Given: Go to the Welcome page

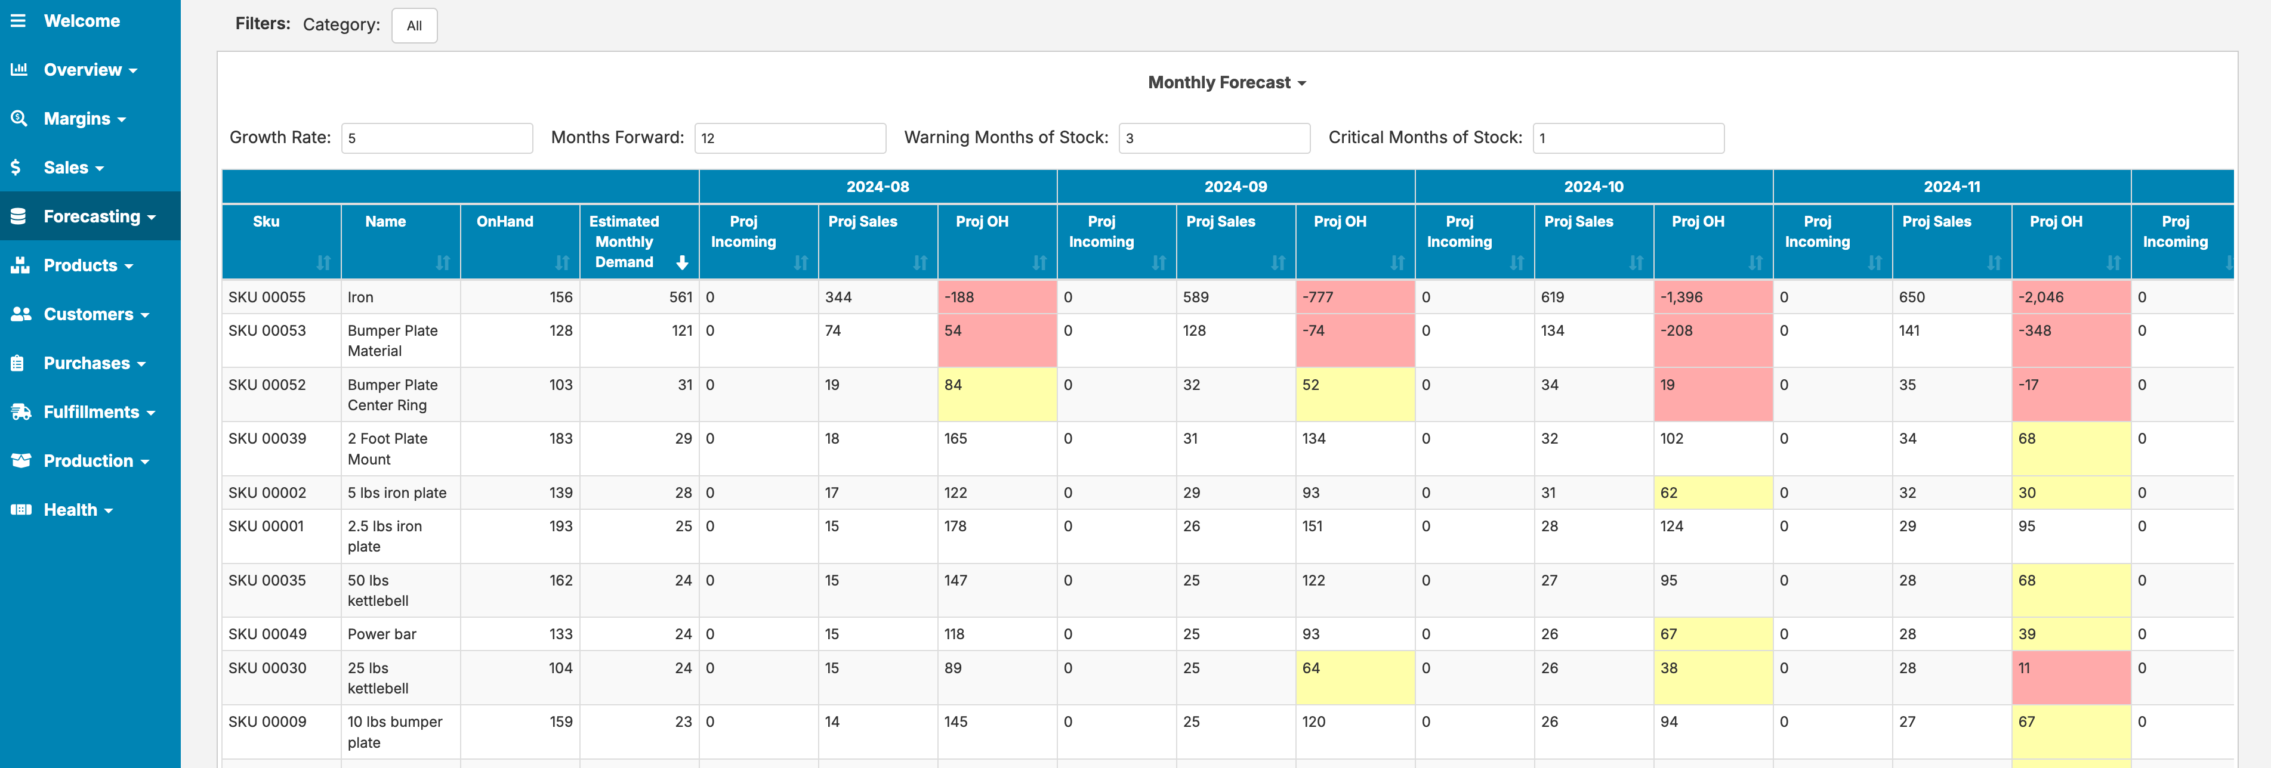Looking at the screenshot, I should (x=82, y=20).
